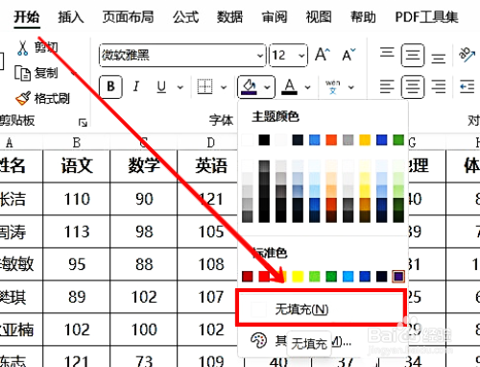Screen dimensions: 480x367
Task: Open the 帮助 tab
Action: (363, 17)
